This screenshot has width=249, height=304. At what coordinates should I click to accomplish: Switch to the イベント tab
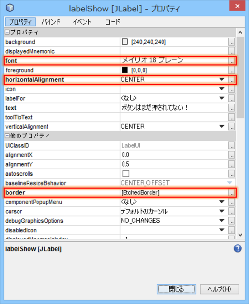point(82,22)
